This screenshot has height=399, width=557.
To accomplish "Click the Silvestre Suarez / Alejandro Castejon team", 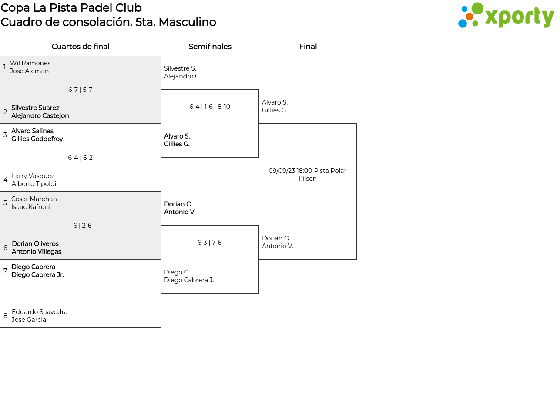I will click(40, 112).
